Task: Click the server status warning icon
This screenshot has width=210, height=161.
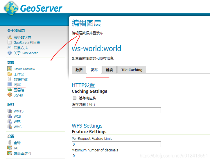Action: pos(10,37)
